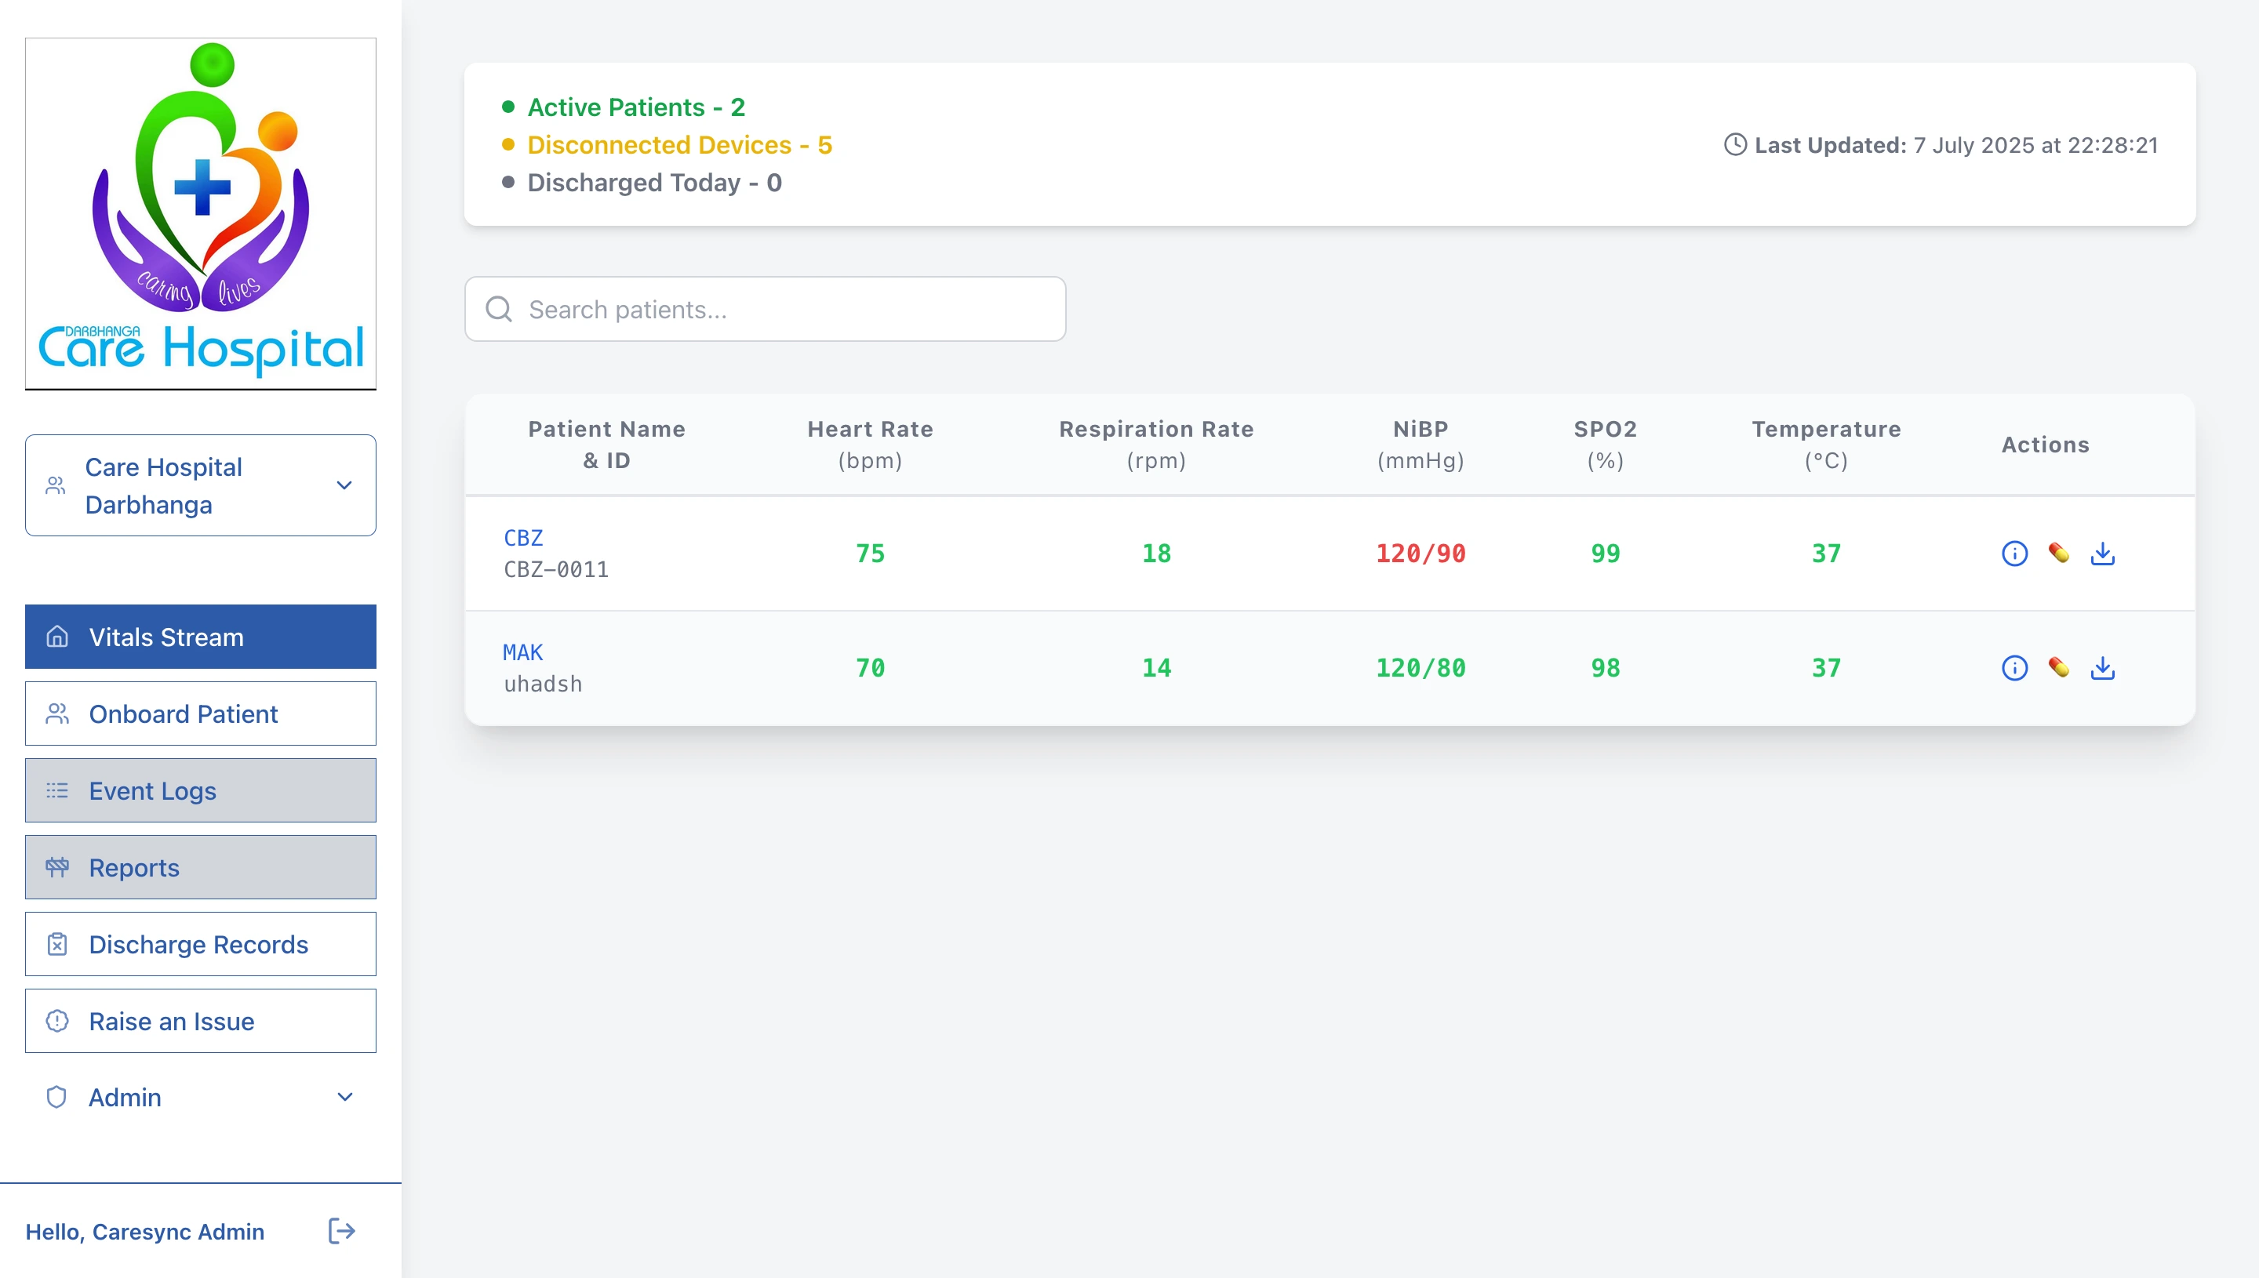
Task: Click the Admin chevron arrow
Action: pyautogui.click(x=345, y=1097)
